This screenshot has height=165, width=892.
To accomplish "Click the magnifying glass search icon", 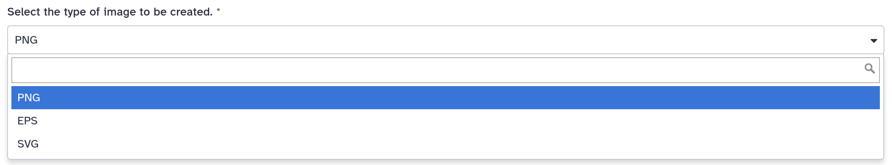I will coord(869,68).
